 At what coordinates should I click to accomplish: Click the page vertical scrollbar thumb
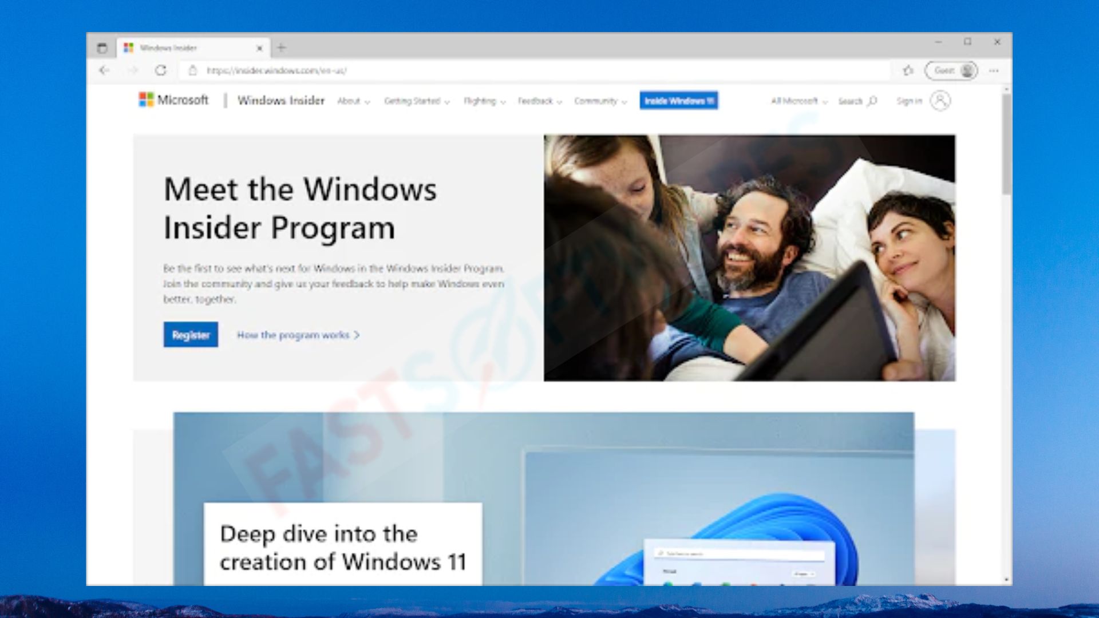coord(1006,144)
